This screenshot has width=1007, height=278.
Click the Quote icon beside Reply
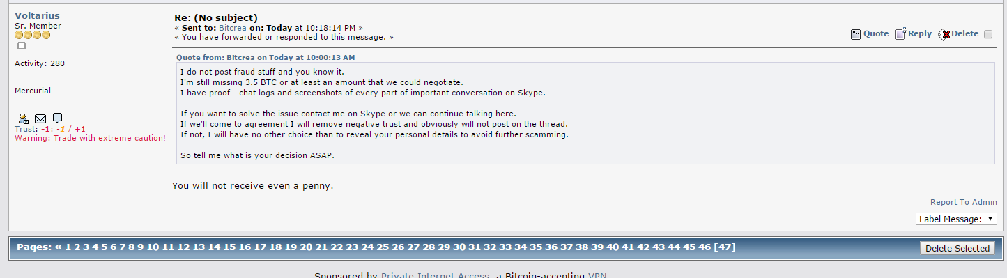point(856,34)
